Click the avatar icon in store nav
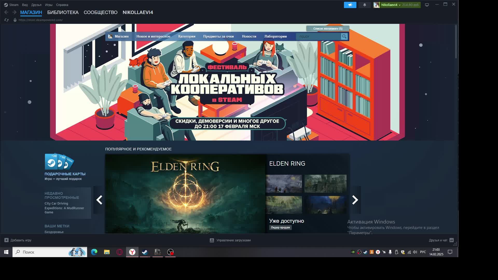The height and width of the screenshot is (280, 498). (x=110, y=37)
